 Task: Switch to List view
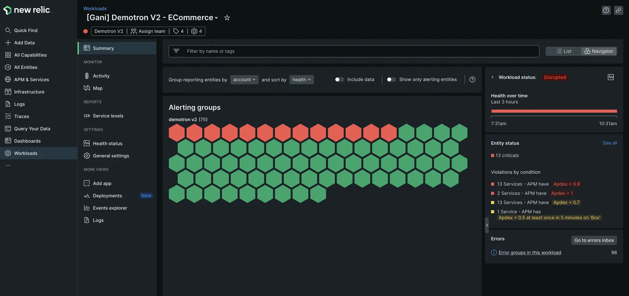(x=563, y=51)
